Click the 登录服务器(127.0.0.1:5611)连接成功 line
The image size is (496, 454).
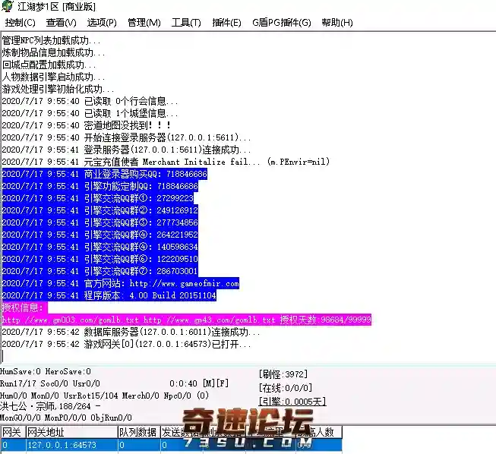[x=127, y=150]
